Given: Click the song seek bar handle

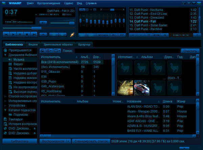Looking at the screenshot, I should pyautogui.click(x=37, y=28).
